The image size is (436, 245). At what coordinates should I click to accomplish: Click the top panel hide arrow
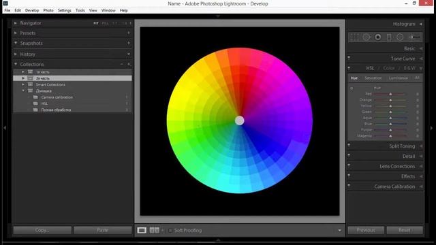[218, 16]
